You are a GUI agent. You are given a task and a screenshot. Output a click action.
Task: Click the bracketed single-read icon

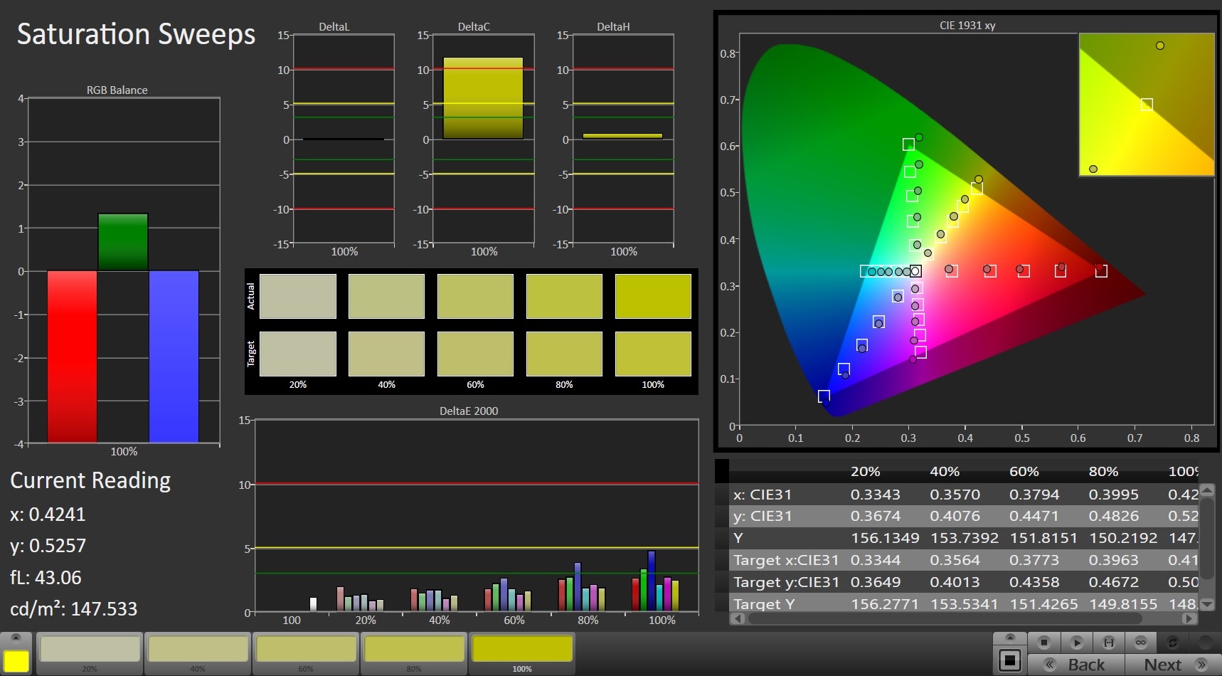pyautogui.click(x=1108, y=643)
